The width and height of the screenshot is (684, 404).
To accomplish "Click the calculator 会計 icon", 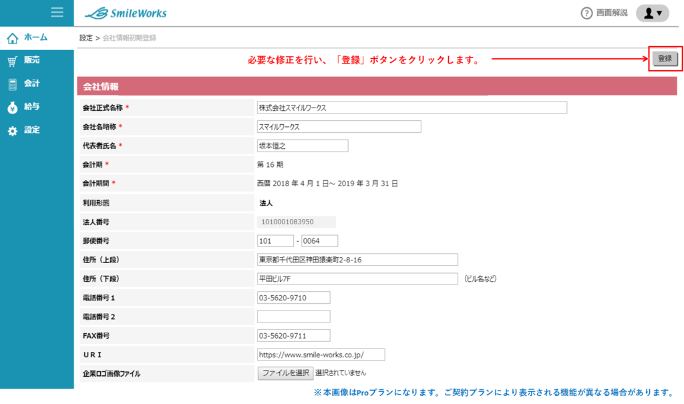I will (x=13, y=84).
